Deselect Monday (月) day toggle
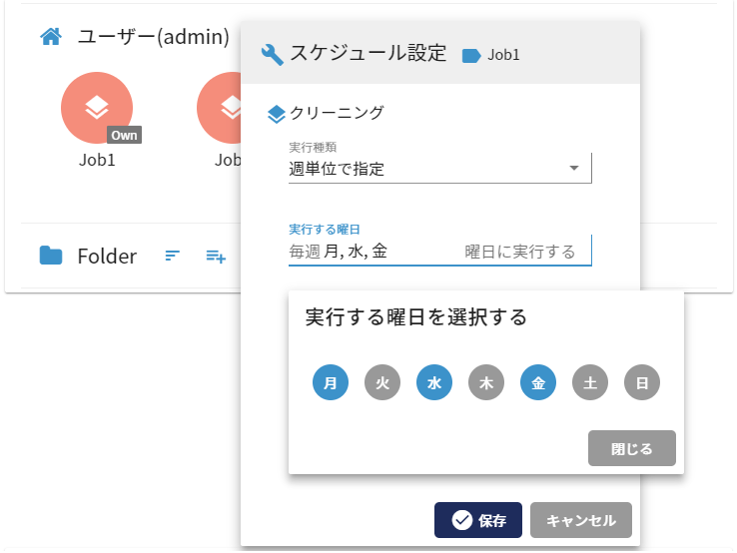The width and height of the screenshot is (737, 553). [x=331, y=382]
